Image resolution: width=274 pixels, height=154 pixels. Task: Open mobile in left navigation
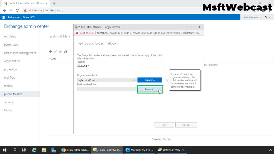point(8,86)
